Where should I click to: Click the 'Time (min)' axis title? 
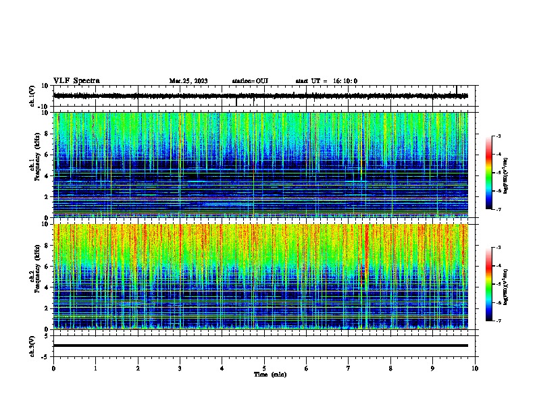(x=270, y=375)
